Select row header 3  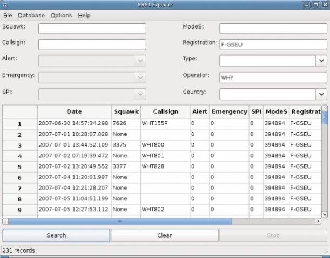coord(20,145)
